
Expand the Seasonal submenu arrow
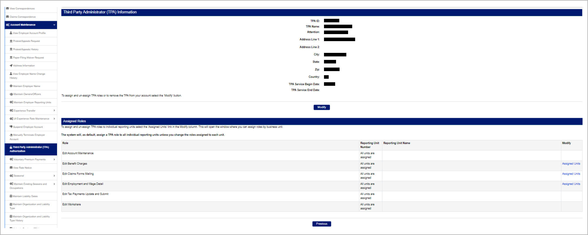coord(54,176)
